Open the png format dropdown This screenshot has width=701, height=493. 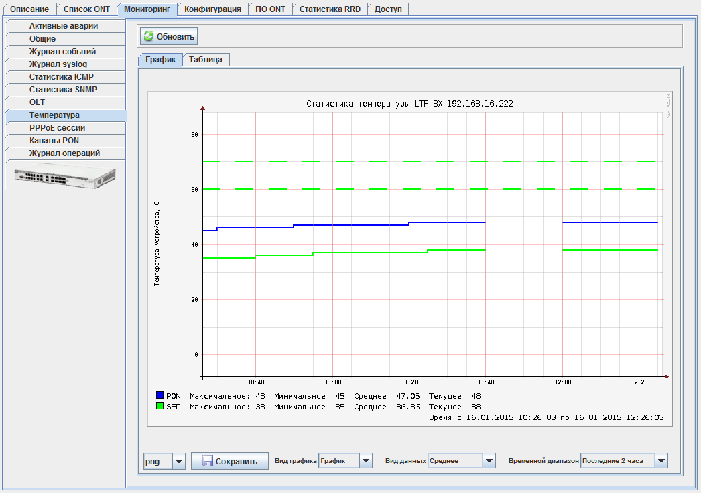(x=178, y=461)
